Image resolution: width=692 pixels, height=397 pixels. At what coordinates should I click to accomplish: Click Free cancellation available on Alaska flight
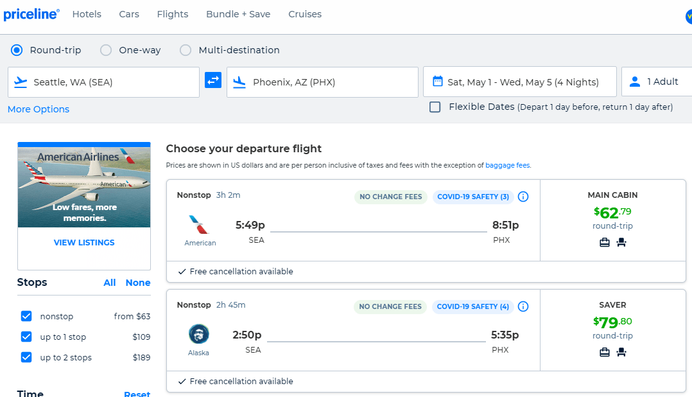[241, 382]
